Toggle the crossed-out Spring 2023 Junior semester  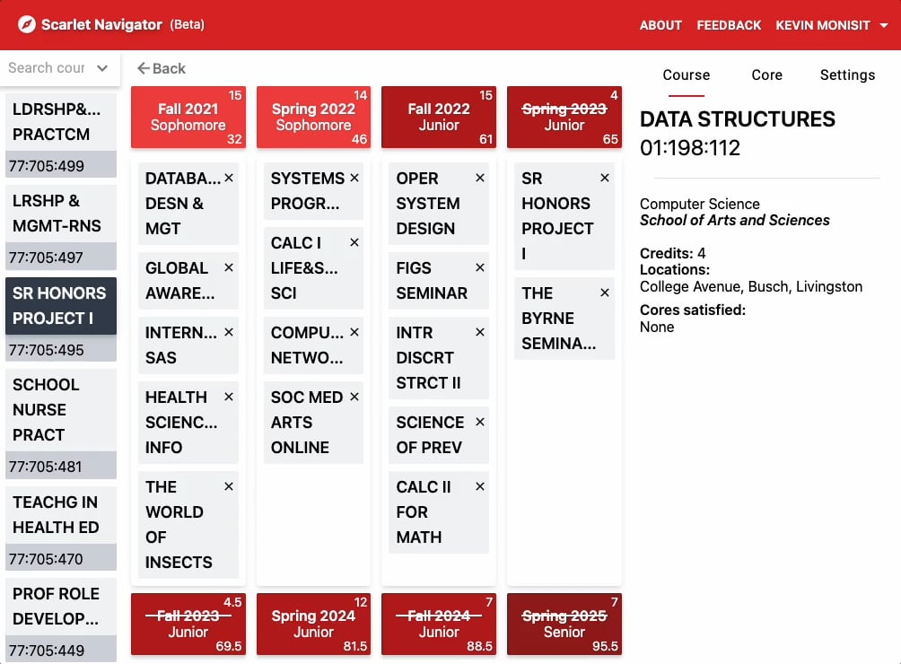[564, 118]
